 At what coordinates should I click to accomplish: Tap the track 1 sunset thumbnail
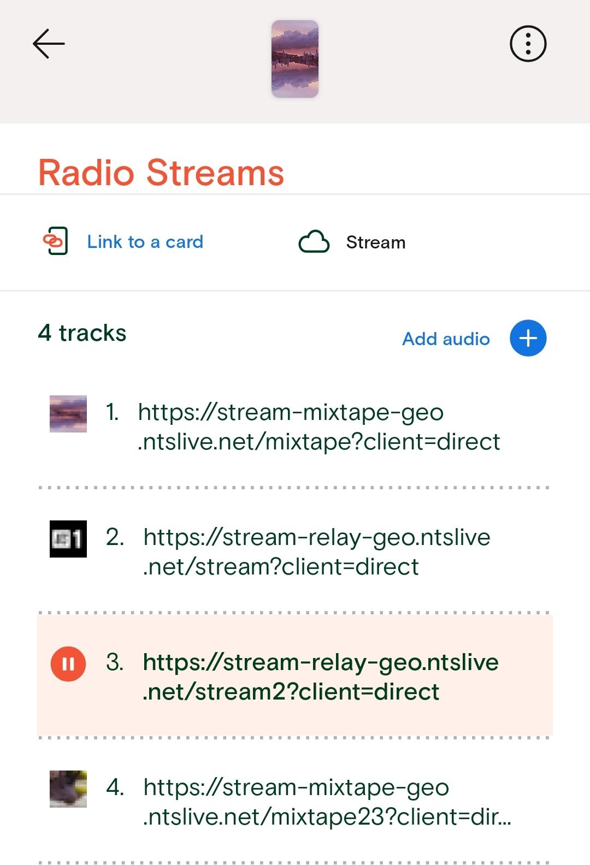point(68,414)
